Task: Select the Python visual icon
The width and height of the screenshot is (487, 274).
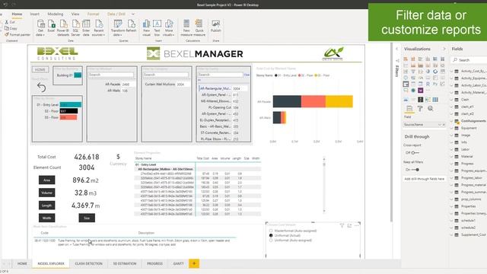Action: pyautogui.click(x=435, y=84)
